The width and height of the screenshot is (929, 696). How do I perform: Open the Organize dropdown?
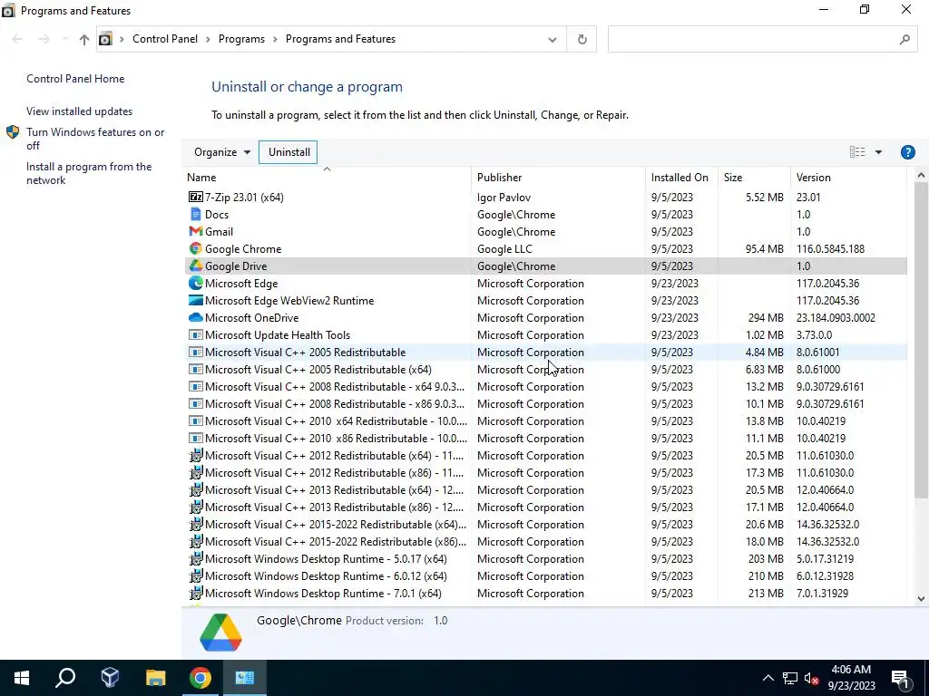[221, 152]
